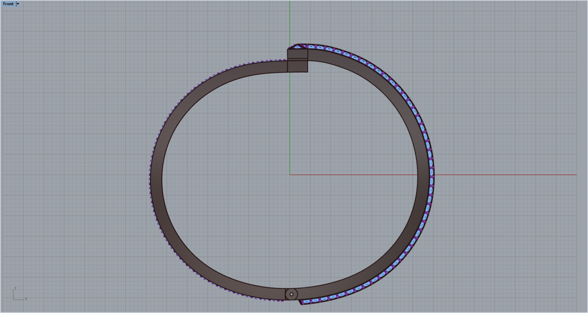
Task: Click the small hole inside the hinge pin
Action: click(292, 294)
